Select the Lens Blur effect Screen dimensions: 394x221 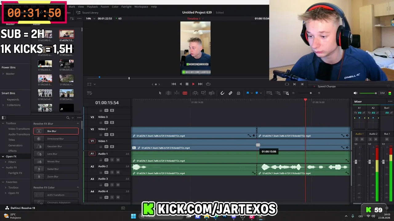(56, 154)
